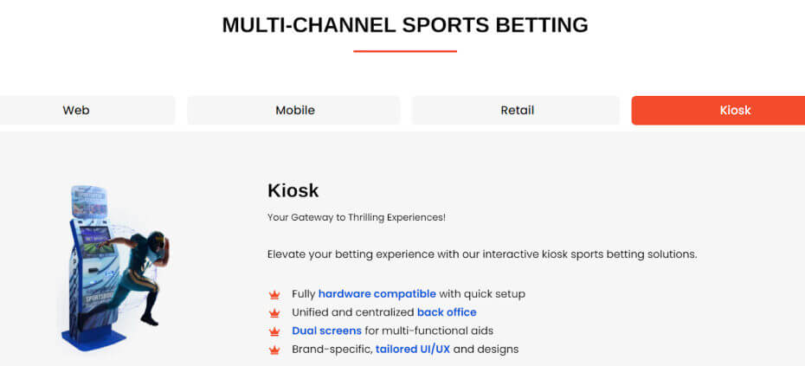Screen dimensions: 805x366
Task: Click the Gateway to Thrilling Experiences tagline
Action: (357, 217)
